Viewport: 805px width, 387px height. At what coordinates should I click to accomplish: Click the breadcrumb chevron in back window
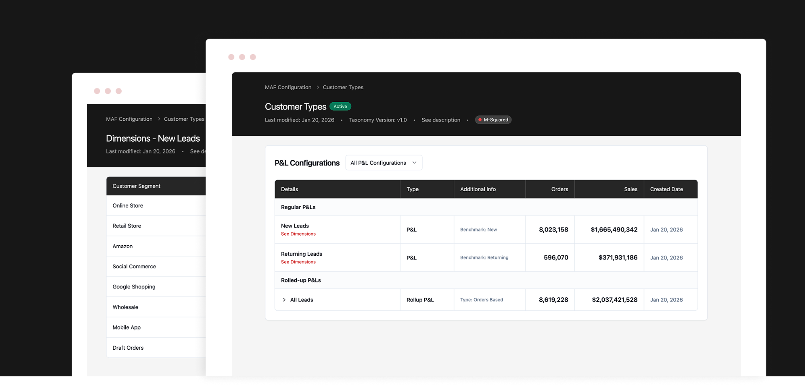(159, 119)
